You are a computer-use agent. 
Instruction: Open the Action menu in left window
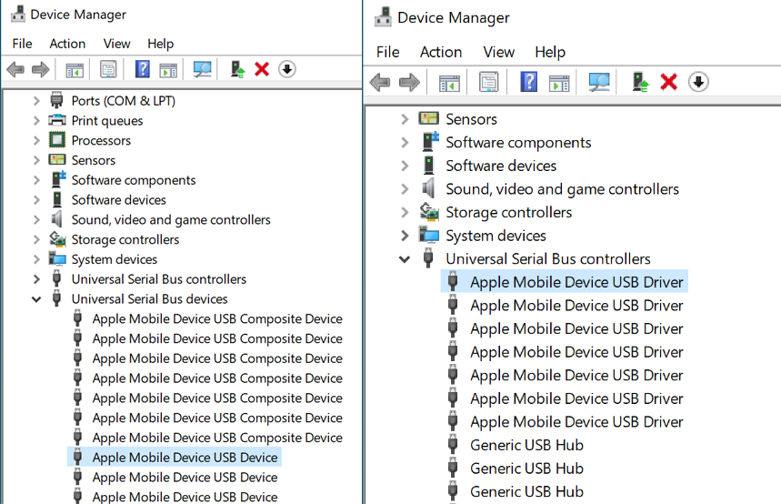point(67,44)
